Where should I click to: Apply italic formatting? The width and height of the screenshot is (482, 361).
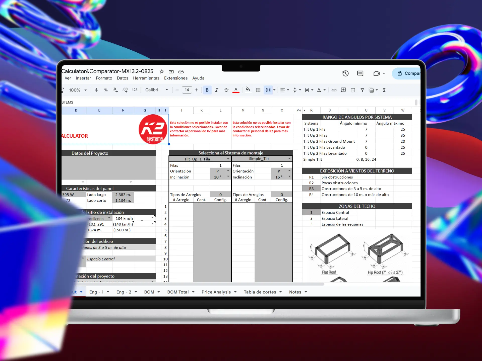pos(216,90)
